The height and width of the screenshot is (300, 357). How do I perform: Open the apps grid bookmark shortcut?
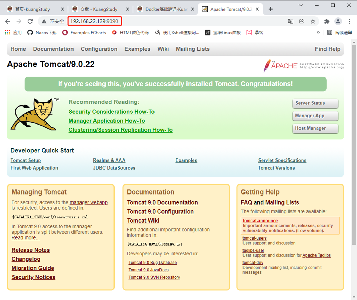click(8, 32)
